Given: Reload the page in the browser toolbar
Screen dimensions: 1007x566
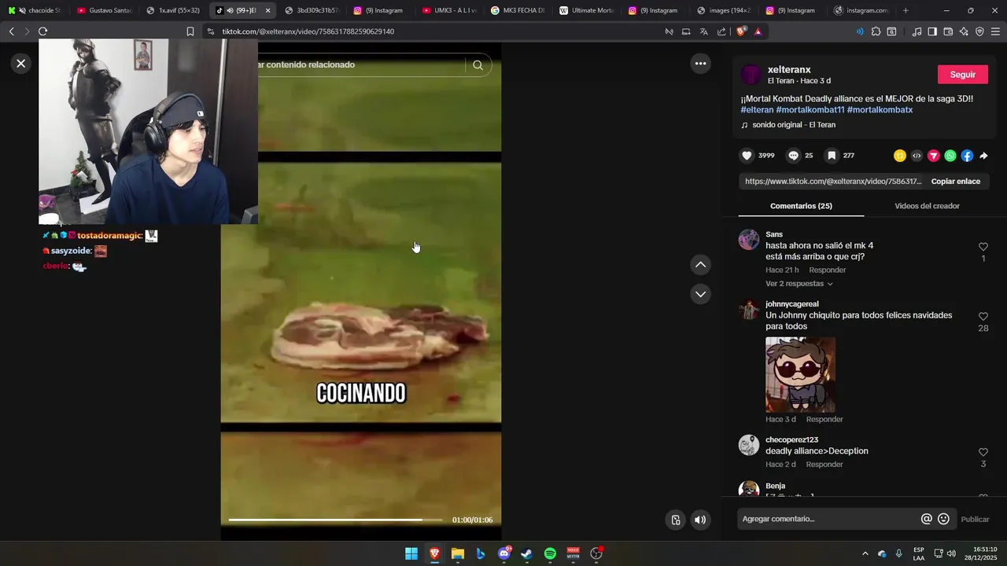Looking at the screenshot, I should point(42,31).
